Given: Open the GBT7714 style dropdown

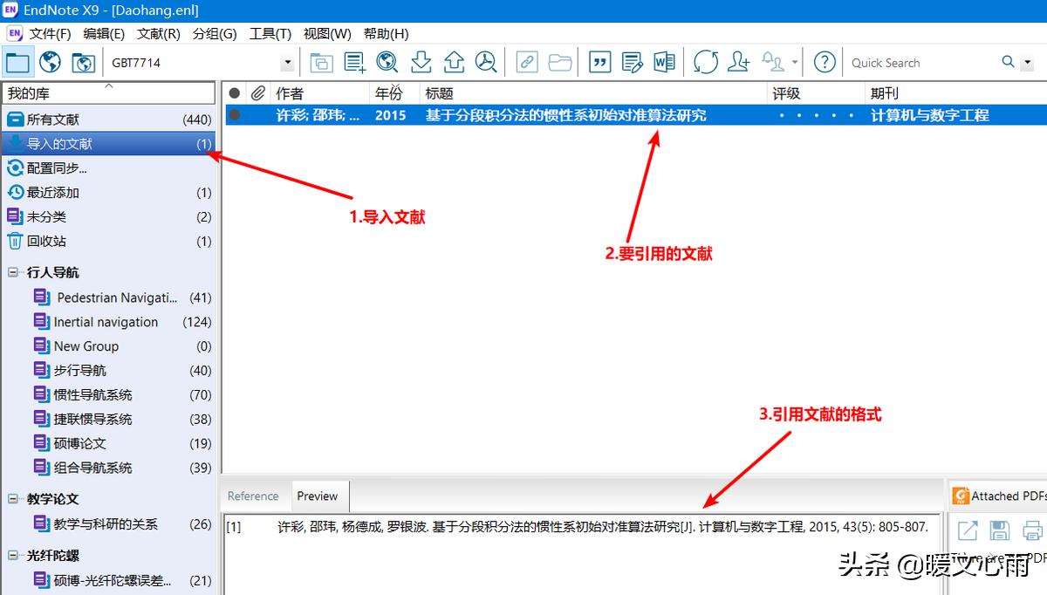Looking at the screenshot, I should [287, 62].
